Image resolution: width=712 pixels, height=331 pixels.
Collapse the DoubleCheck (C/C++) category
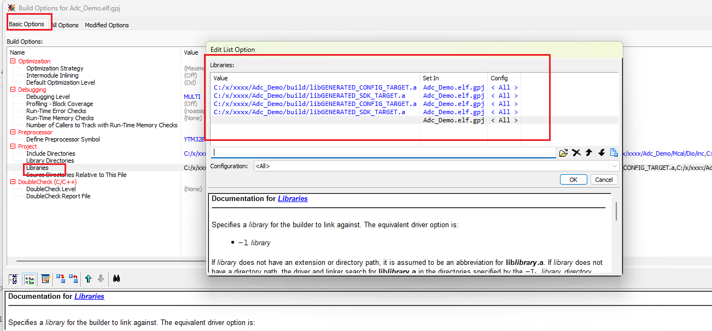tap(13, 182)
